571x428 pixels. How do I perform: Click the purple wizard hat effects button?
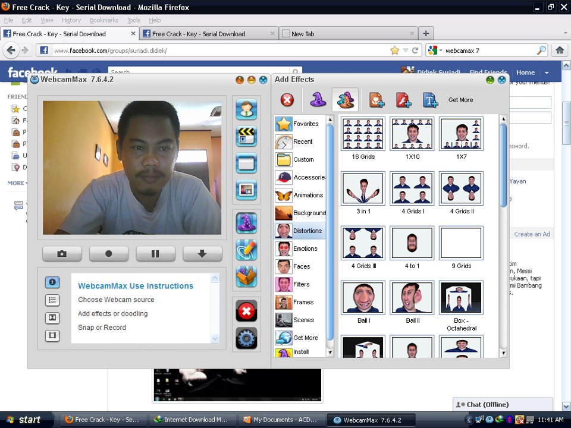pyautogui.click(x=246, y=223)
